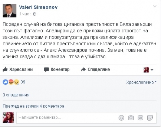Viewport: 161px width, 127px height.
Task: Click the blue Like reaction icon
Action: tap(6, 82)
